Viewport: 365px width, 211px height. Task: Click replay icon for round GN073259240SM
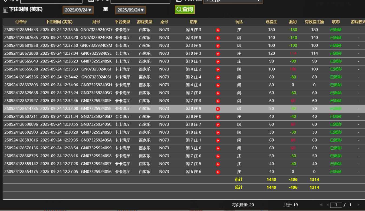(x=218, y=46)
